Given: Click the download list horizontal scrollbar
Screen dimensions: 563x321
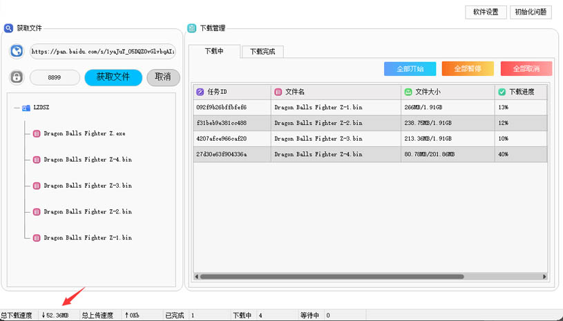Looking at the screenshot, I should [332, 277].
